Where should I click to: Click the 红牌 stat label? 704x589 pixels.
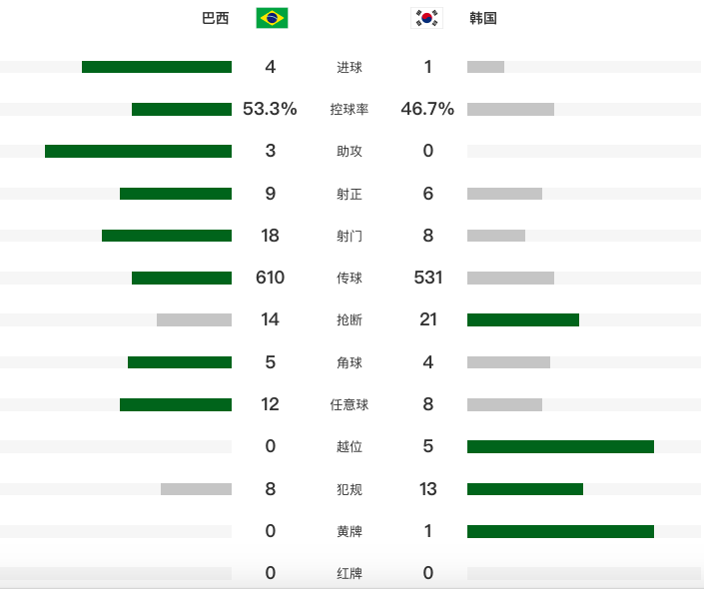350,573
